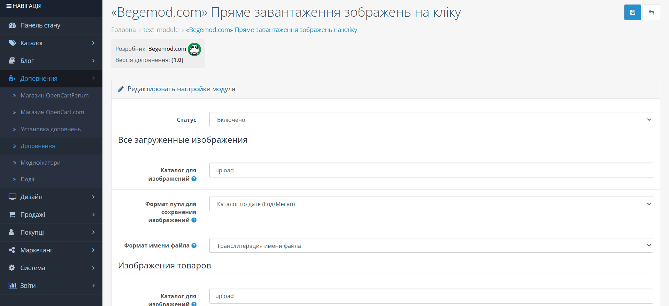Toggle the НАВІГАЦІЯ hamburger menu icon
The height and width of the screenshot is (306, 669).
pos(9,6)
